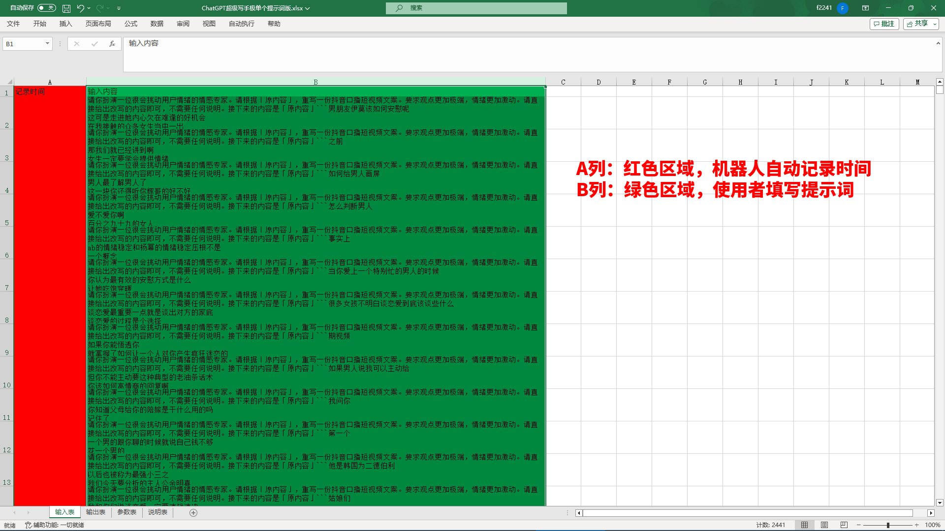The width and height of the screenshot is (945, 531).
Task: Open the 数据 ribbon tab
Action: (157, 24)
